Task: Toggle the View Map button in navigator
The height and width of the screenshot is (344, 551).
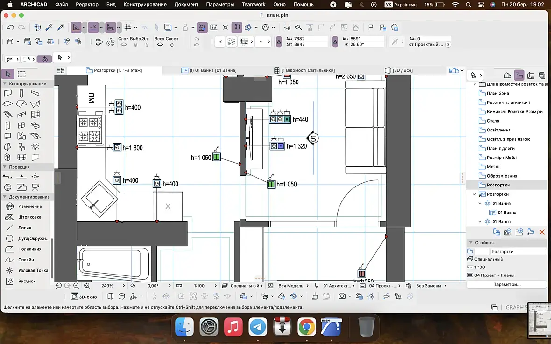Action: coord(519,75)
